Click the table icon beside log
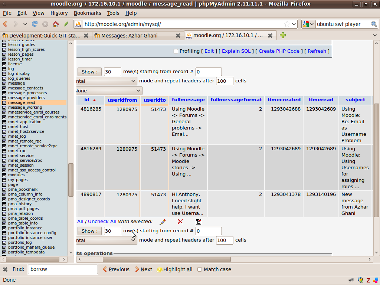Image resolution: width=380 pixels, height=285 pixels. coord(4,69)
